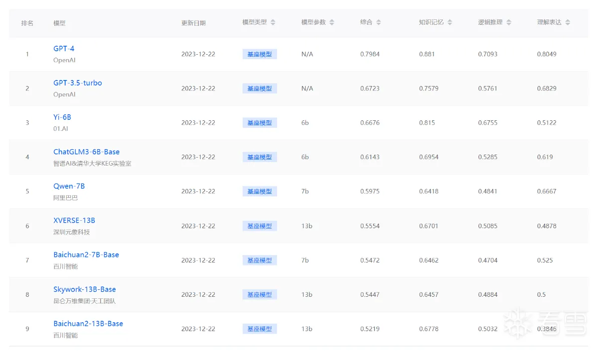Click 基座模型 tag in XVERSE-13B row
The height and width of the screenshot is (351, 598).
260,226
